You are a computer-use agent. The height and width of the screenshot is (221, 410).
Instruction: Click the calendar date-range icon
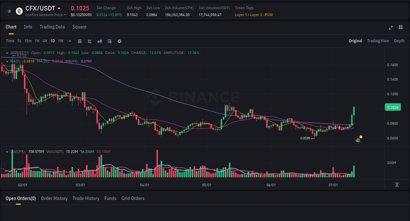[x=80, y=41]
